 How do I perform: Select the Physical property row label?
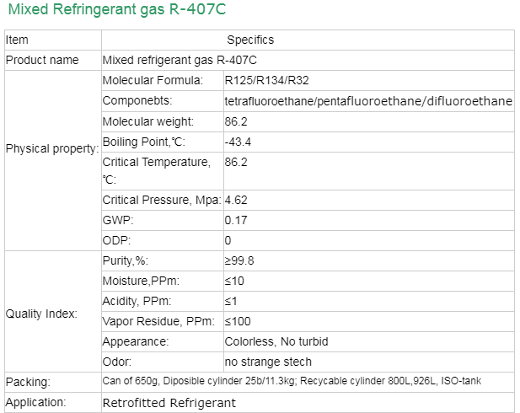(x=52, y=148)
